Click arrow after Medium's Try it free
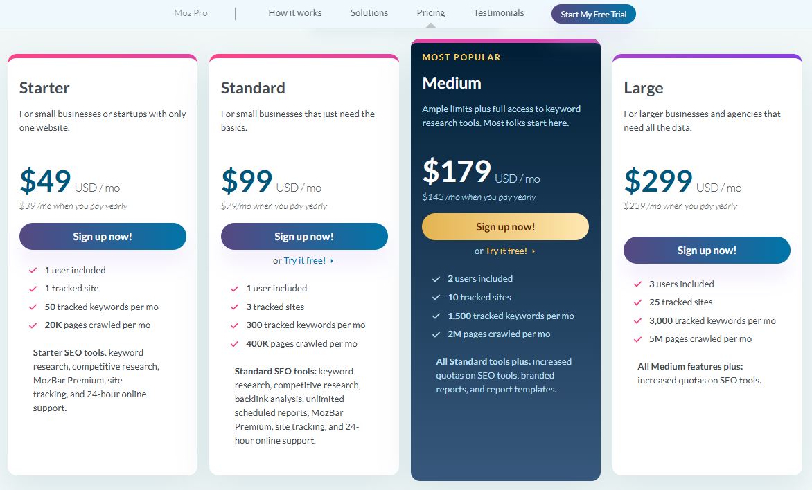The width and height of the screenshot is (812, 490). coord(533,251)
